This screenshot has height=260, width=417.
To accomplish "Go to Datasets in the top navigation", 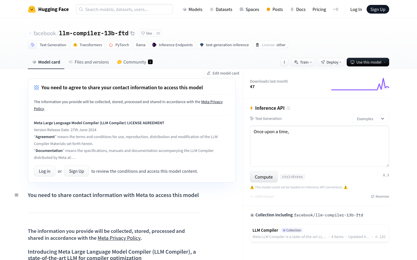I will [221, 9].
